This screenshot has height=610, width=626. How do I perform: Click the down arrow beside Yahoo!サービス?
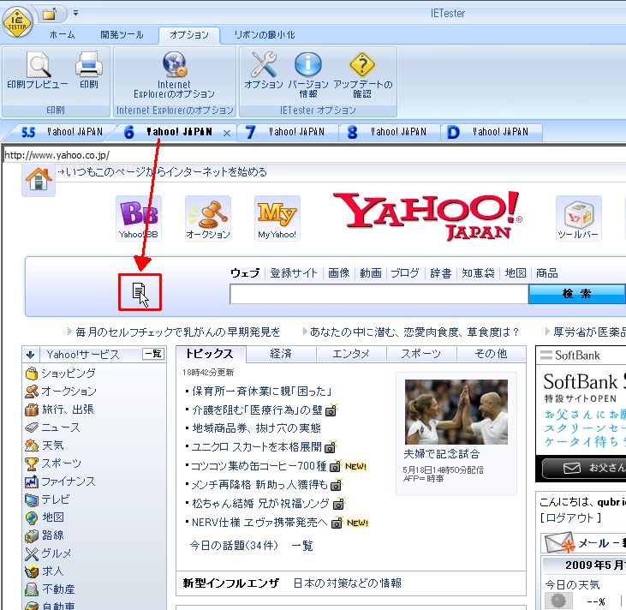pos(30,355)
